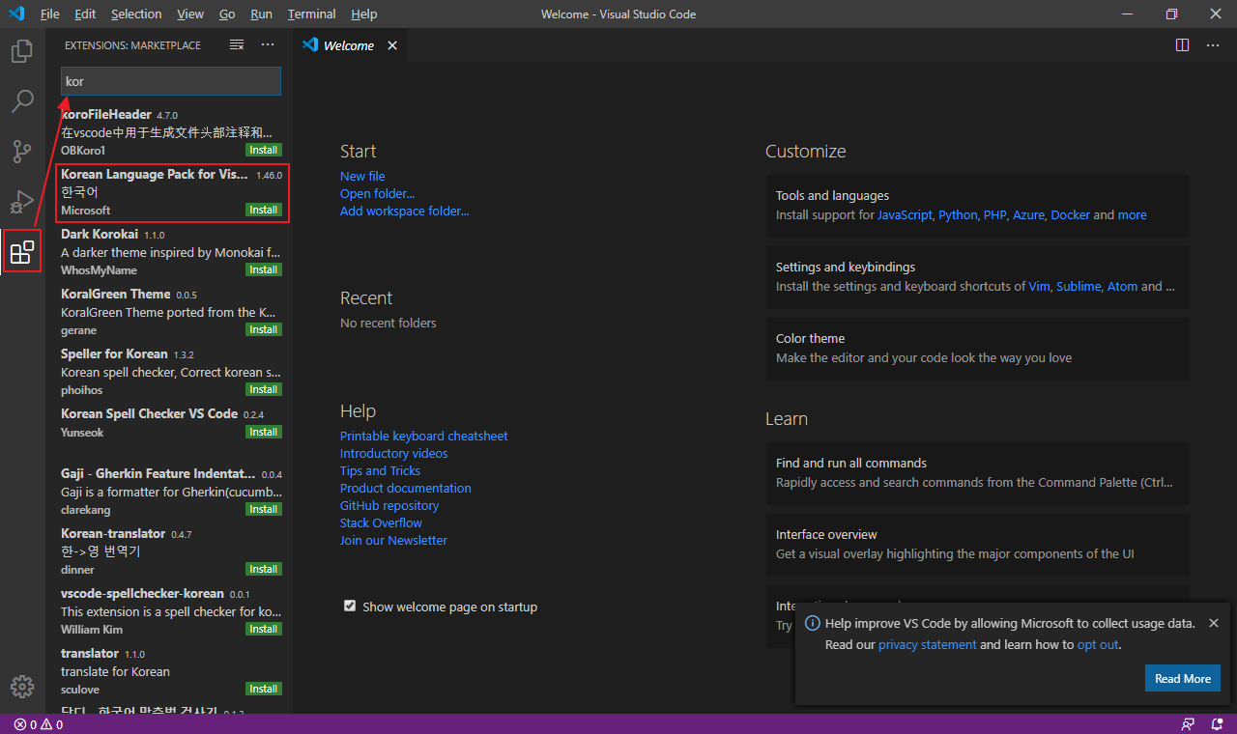Image resolution: width=1237 pixels, height=734 pixels.
Task: Open the Extensions view icon
Action: click(x=22, y=252)
